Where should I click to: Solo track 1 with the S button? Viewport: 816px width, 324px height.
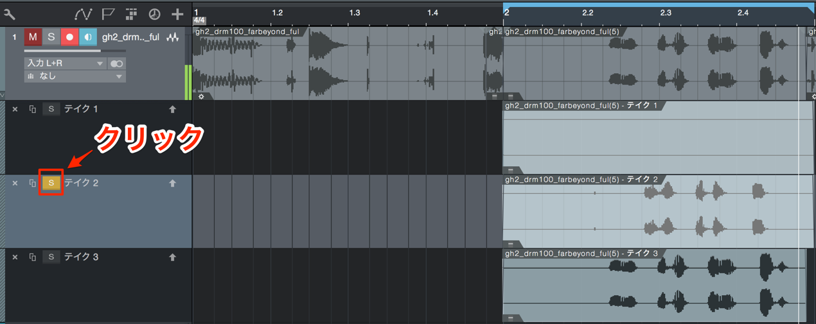(x=51, y=37)
